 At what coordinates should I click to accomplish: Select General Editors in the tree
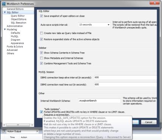coord(15,9)
